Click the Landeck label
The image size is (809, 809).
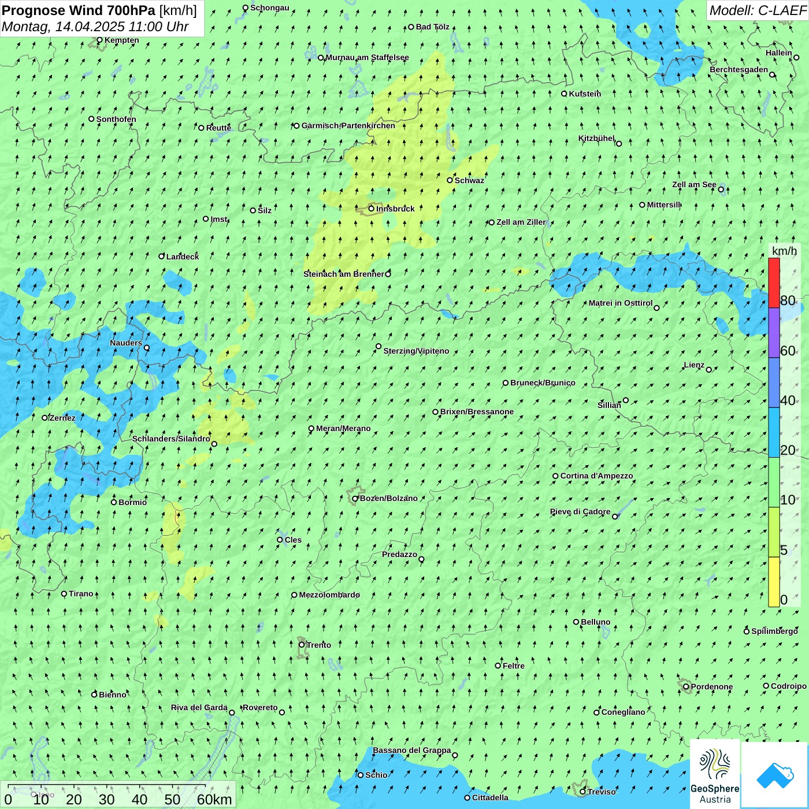(x=182, y=257)
